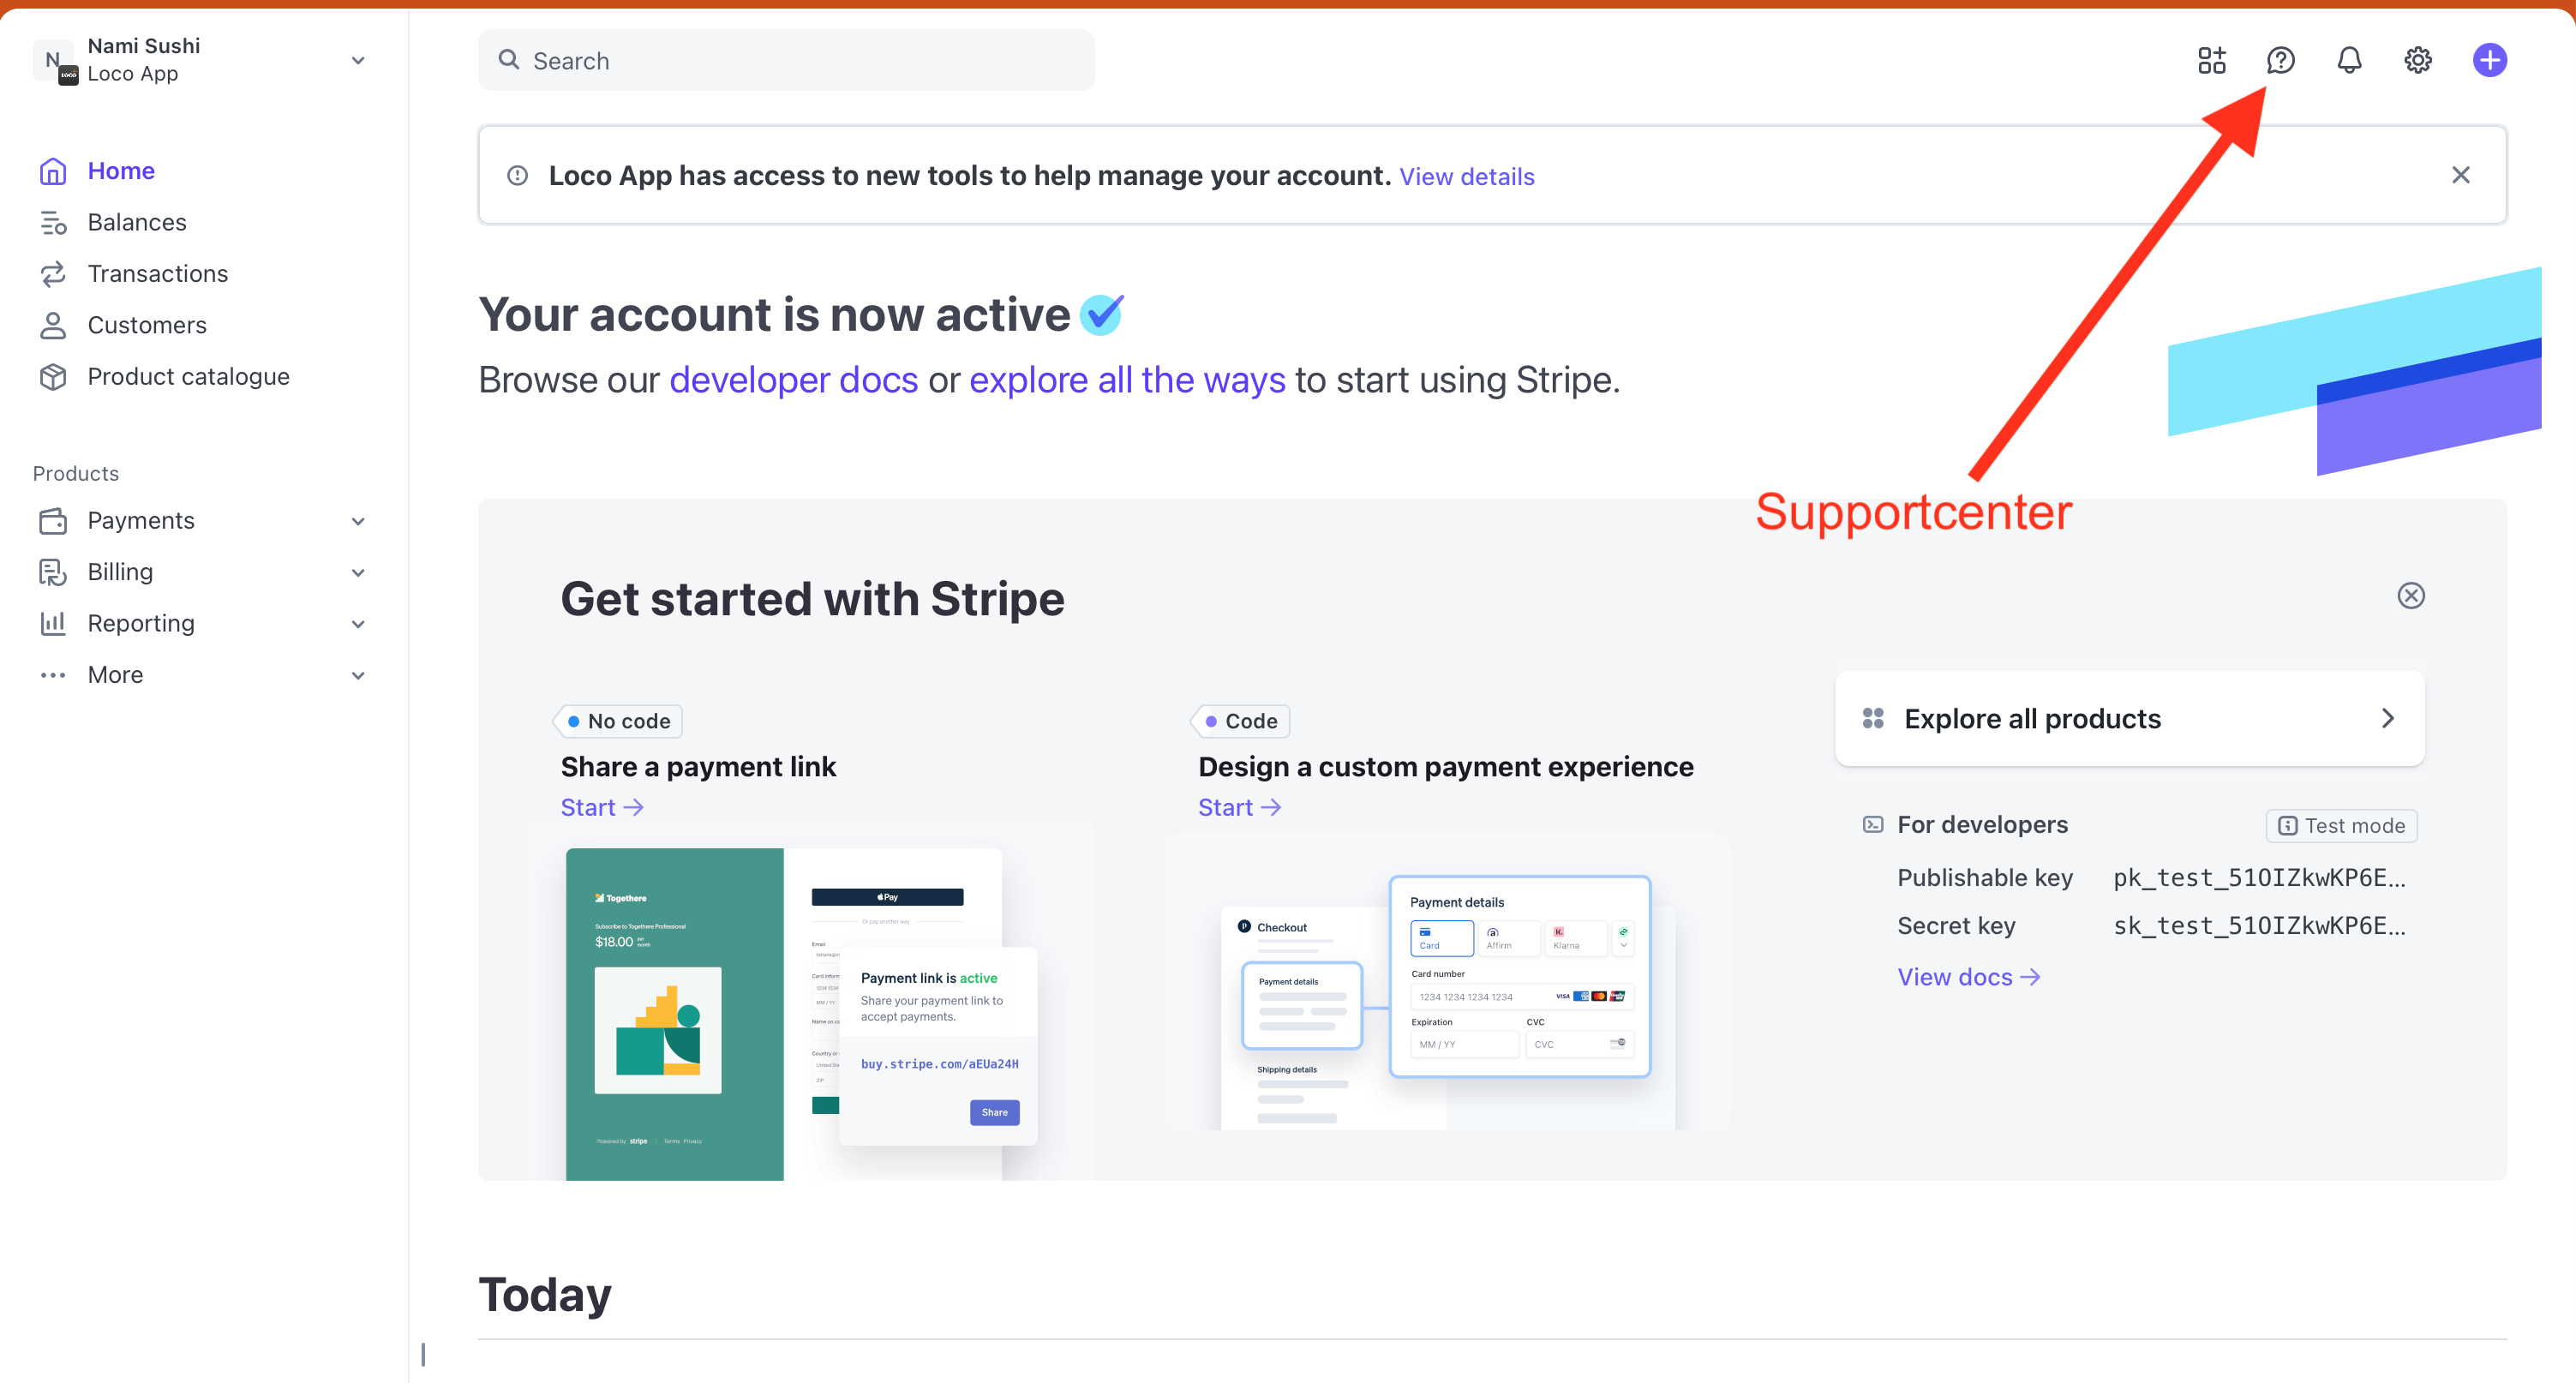Viewport: 2576px width, 1383px height.
Task: Open the developer docs link
Action: 793,380
